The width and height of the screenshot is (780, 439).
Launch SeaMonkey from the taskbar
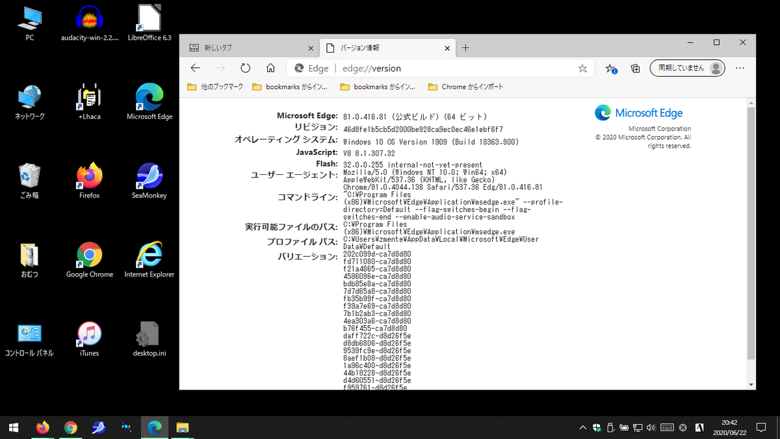coord(99,427)
